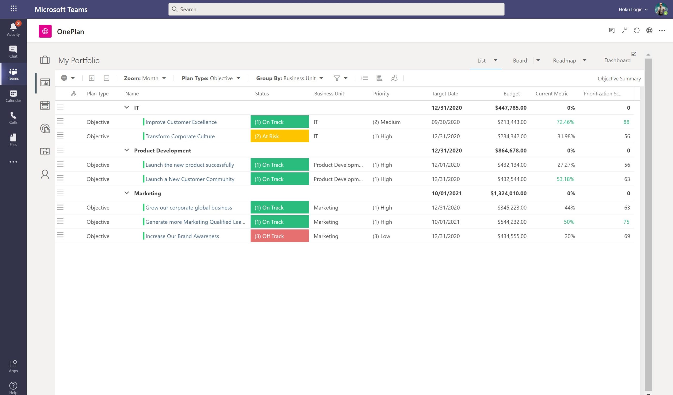Click On Track status for Improve Customer Excellence
The height and width of the screenshot is (395, 673).
[x=280, y=122]
